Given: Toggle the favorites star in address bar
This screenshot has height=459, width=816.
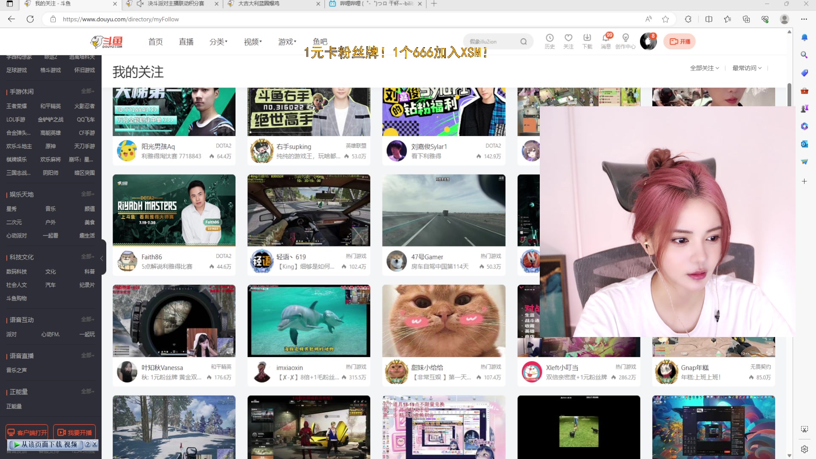Looking at the screenshot, I should point(666,19).
